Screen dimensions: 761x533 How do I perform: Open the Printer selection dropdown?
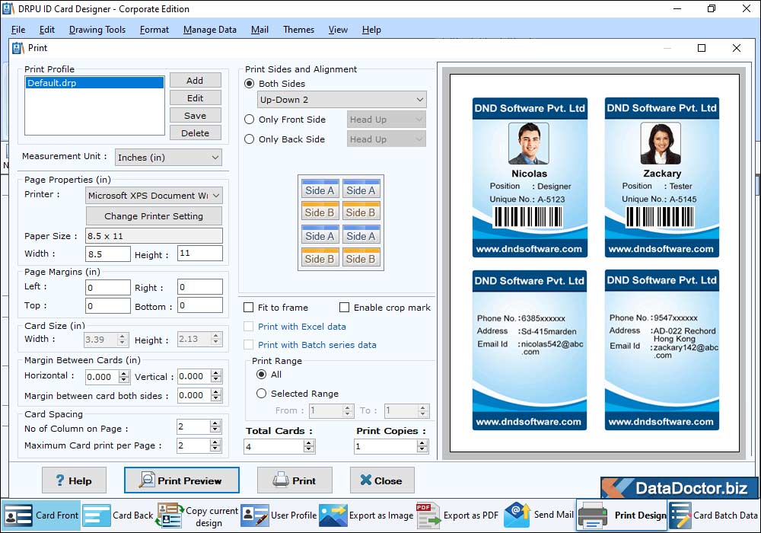coord(154,195)
